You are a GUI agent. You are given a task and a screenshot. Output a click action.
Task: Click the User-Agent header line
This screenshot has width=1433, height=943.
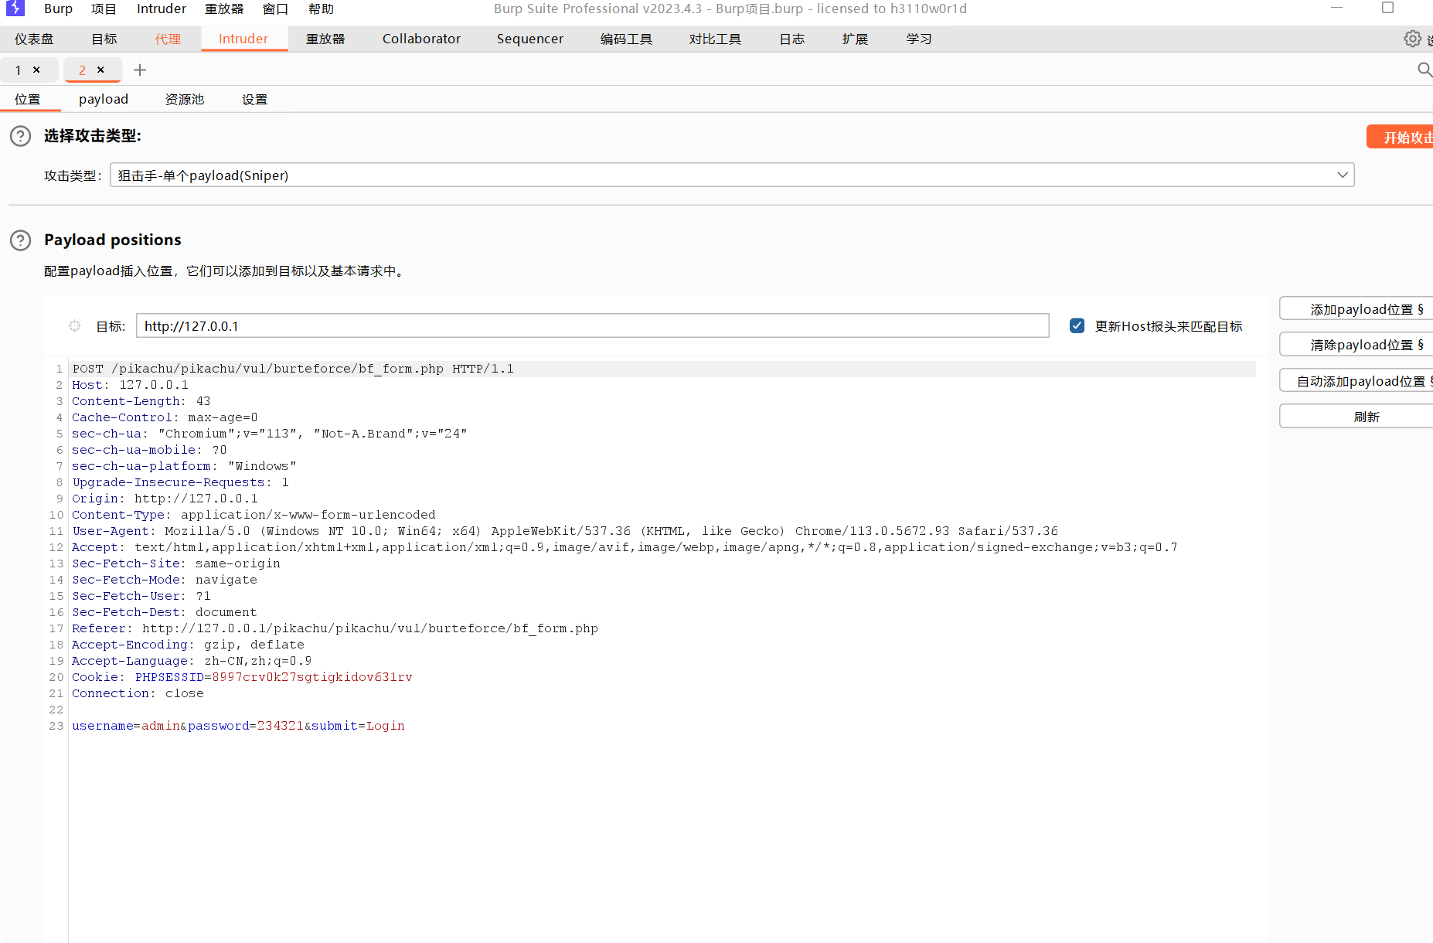pyautogui.click(x=565, y=531)
